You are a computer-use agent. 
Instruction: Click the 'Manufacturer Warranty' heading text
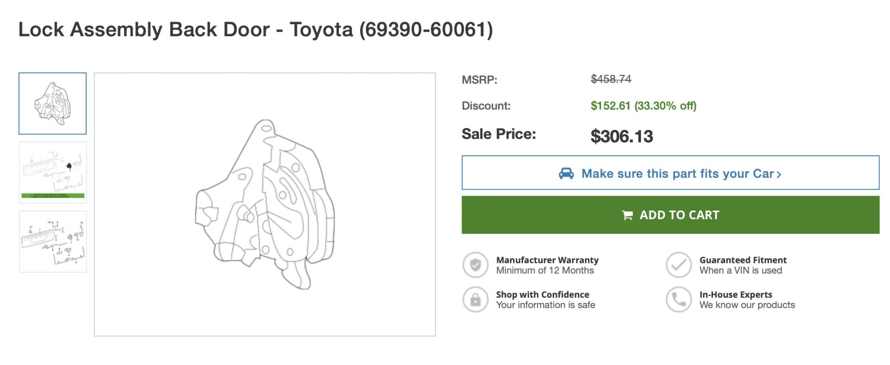(x=547, y=260)
